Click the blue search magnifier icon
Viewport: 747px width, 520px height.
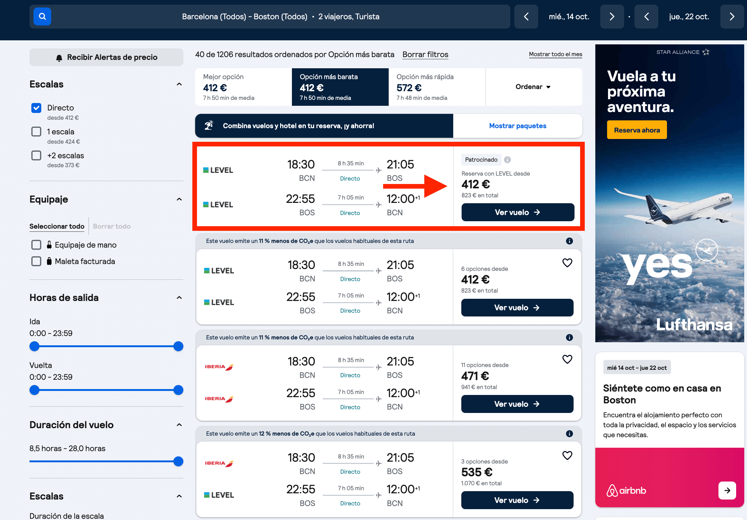(42, 16)
